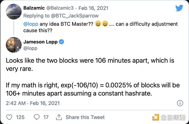Like the tweet with the heart icon

click(x=9, y=117)
